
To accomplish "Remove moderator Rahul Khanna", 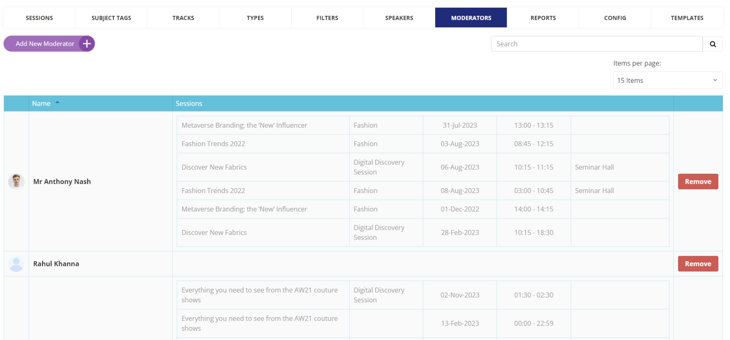I will 698,264.
